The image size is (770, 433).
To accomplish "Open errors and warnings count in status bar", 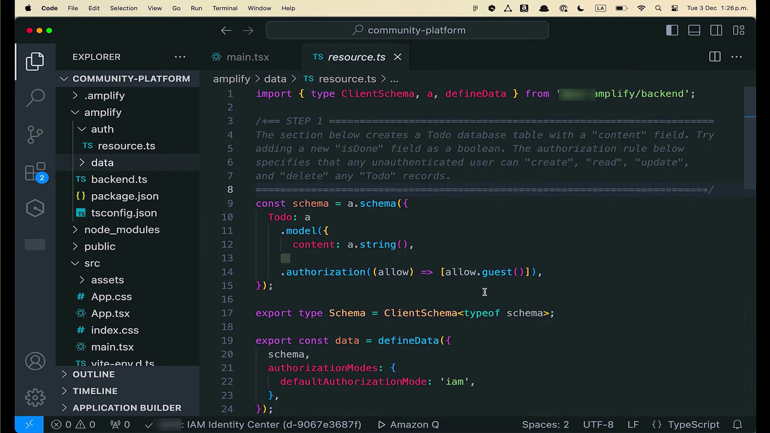I will pos(73,425).
